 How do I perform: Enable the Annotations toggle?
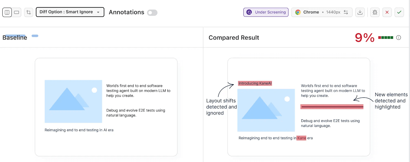(152, 13)
